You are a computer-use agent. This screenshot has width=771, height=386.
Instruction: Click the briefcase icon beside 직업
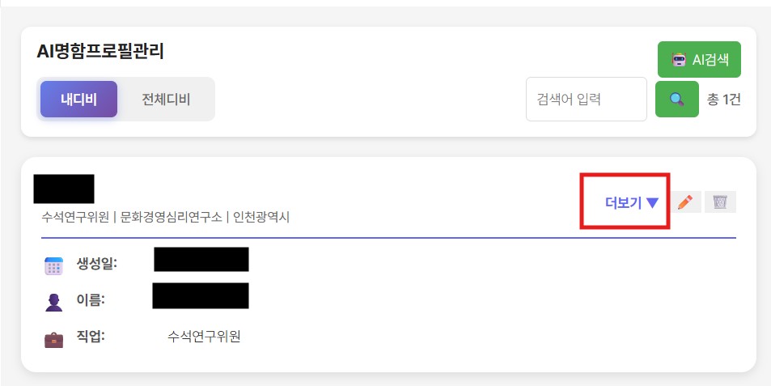pyautogui.click(x=53, y=338)
